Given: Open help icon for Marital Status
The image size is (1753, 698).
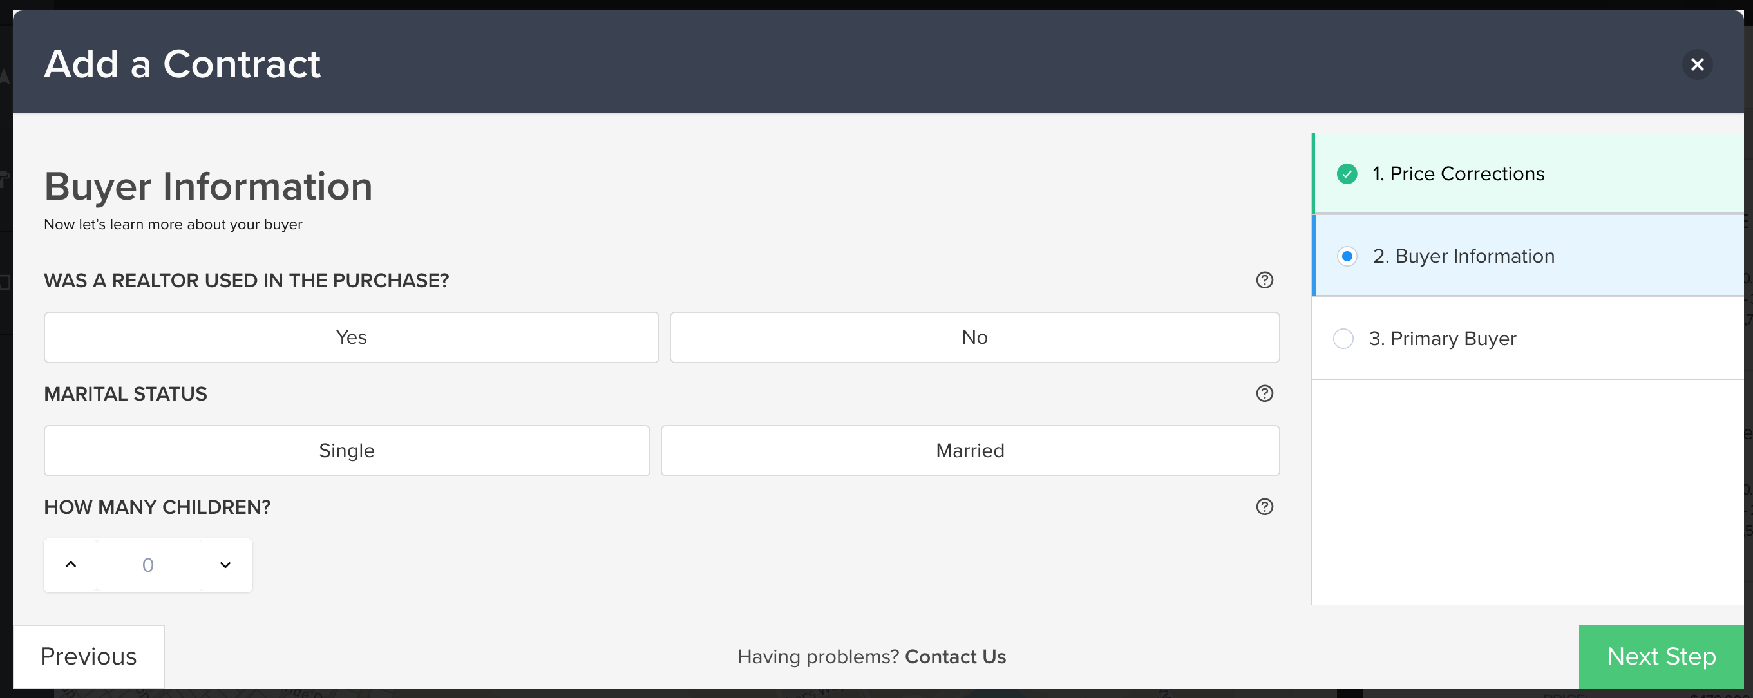Looking at the screenshot, I should tap(1264, 393).
